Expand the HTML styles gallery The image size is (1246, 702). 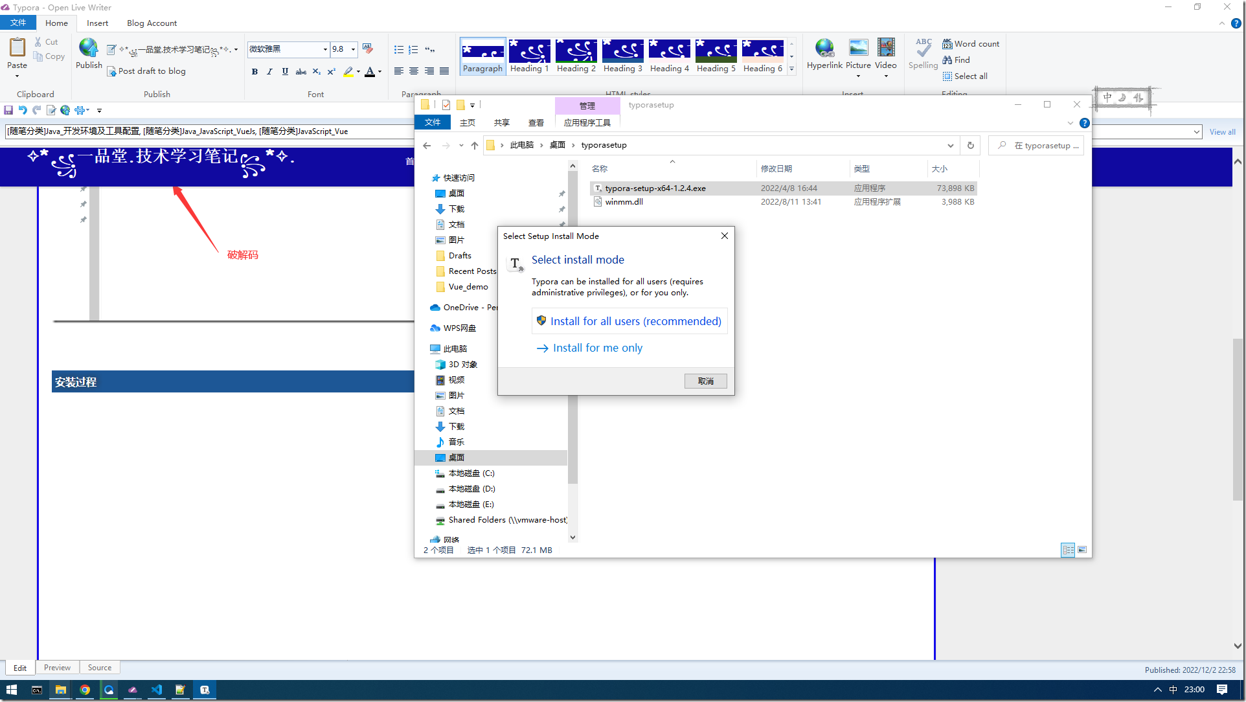click(791, 69)
